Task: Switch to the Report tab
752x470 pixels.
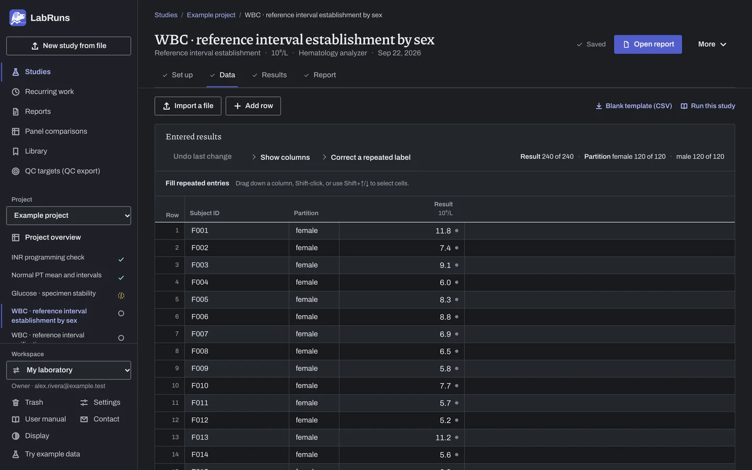Action: 320,75
